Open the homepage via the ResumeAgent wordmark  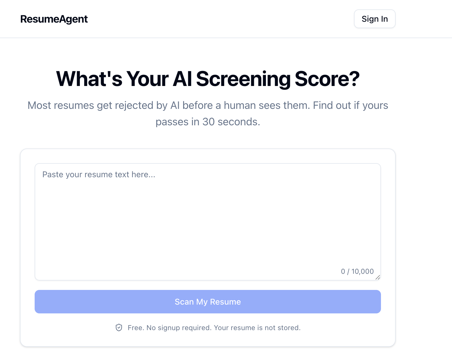(x=54, y=19)
